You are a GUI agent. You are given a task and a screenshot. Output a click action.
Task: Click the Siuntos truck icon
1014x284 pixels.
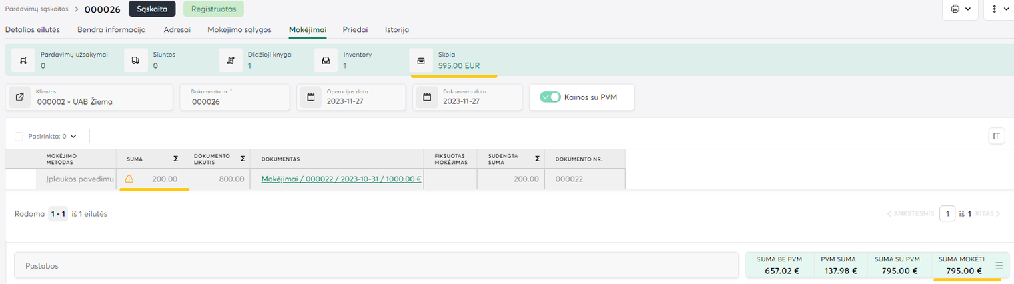[x=136, y=60]
